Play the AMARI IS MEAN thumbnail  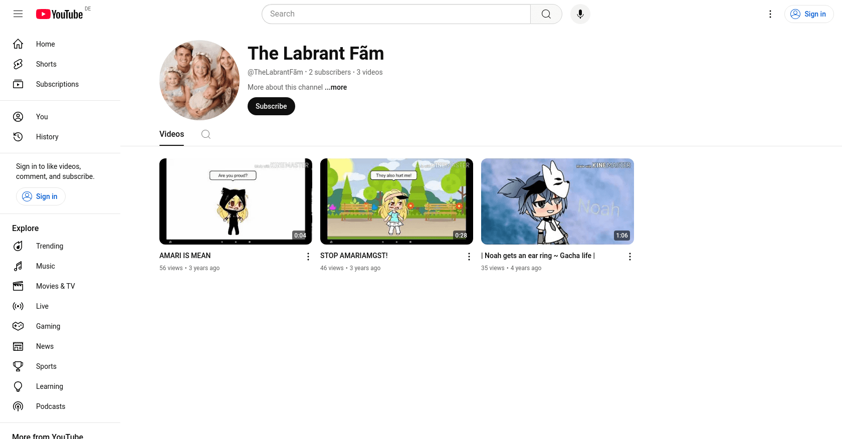point(236,201)
